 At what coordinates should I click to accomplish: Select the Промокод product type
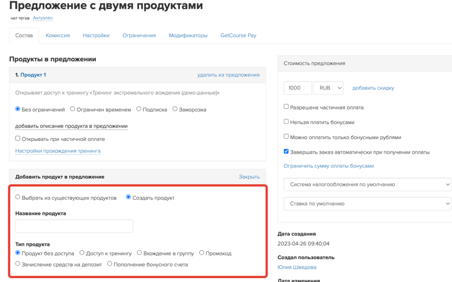202,253
